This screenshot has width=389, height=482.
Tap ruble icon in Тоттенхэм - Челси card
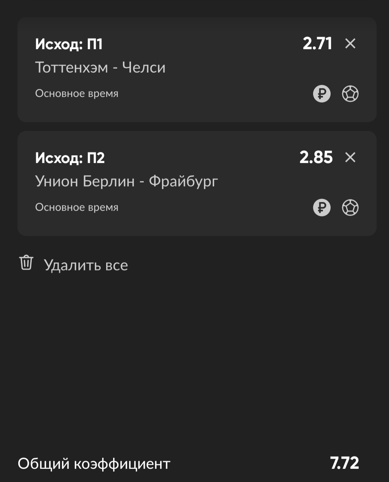click(x=321, y=94)
